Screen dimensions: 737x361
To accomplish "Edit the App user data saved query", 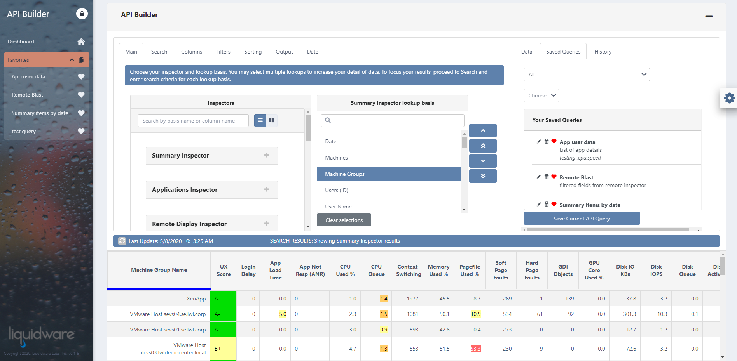I will point(539,141).
